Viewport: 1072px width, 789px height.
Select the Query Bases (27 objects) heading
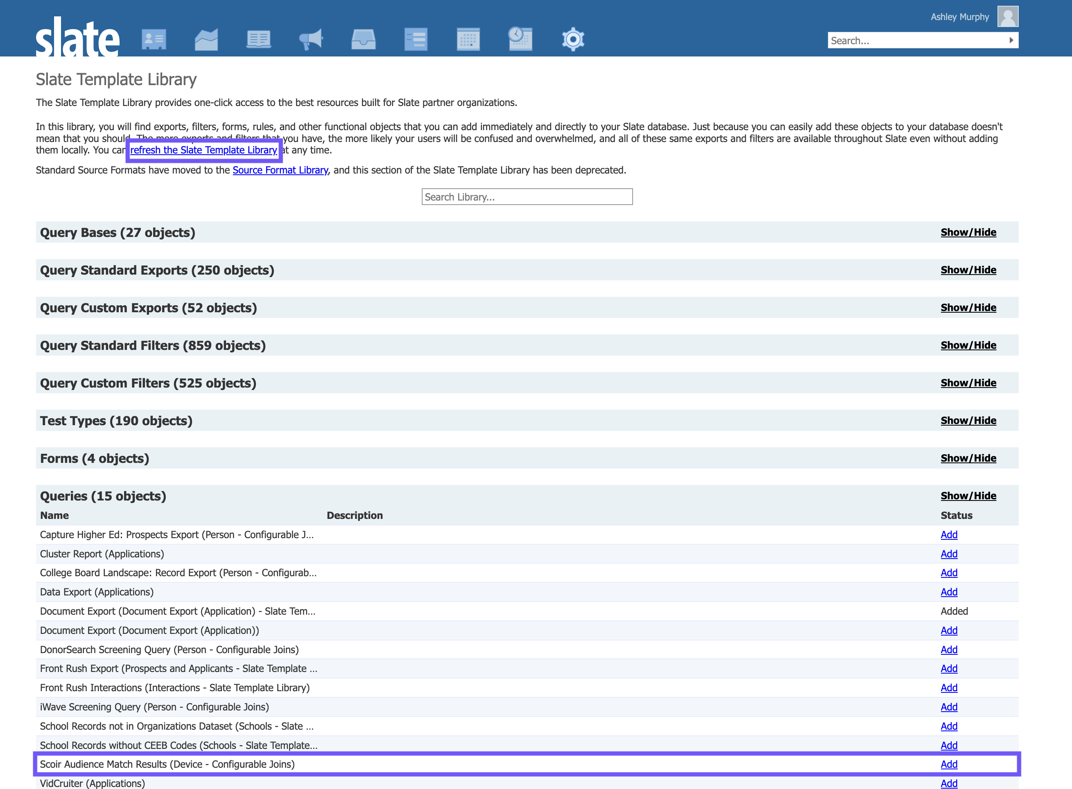pyautogui.click(x=118, y=232)
